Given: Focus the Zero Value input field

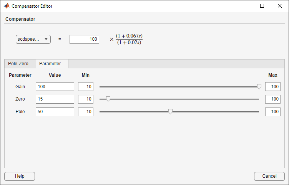Looking at the screenshot, I should point(55,99).
